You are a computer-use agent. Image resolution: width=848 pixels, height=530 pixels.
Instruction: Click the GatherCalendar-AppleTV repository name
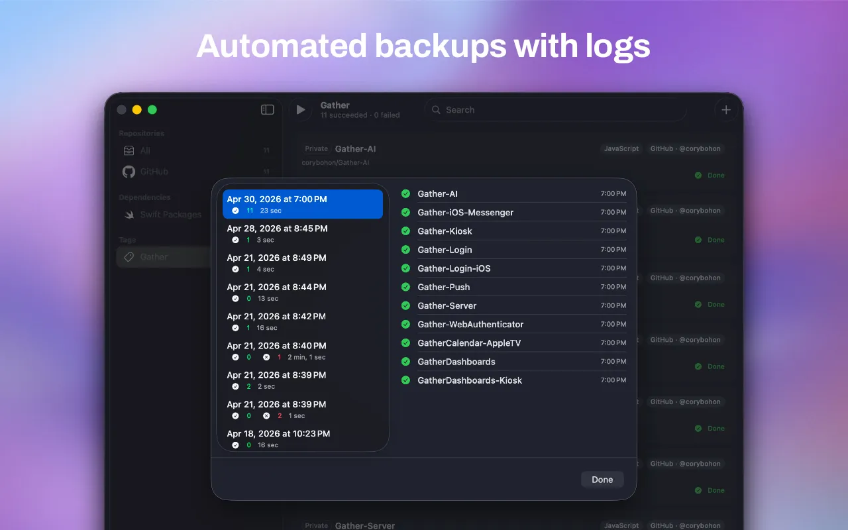[469, 343]
